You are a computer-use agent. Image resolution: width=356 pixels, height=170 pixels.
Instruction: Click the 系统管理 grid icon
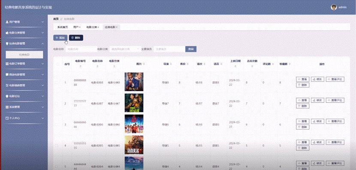click(x=7, y=107)
